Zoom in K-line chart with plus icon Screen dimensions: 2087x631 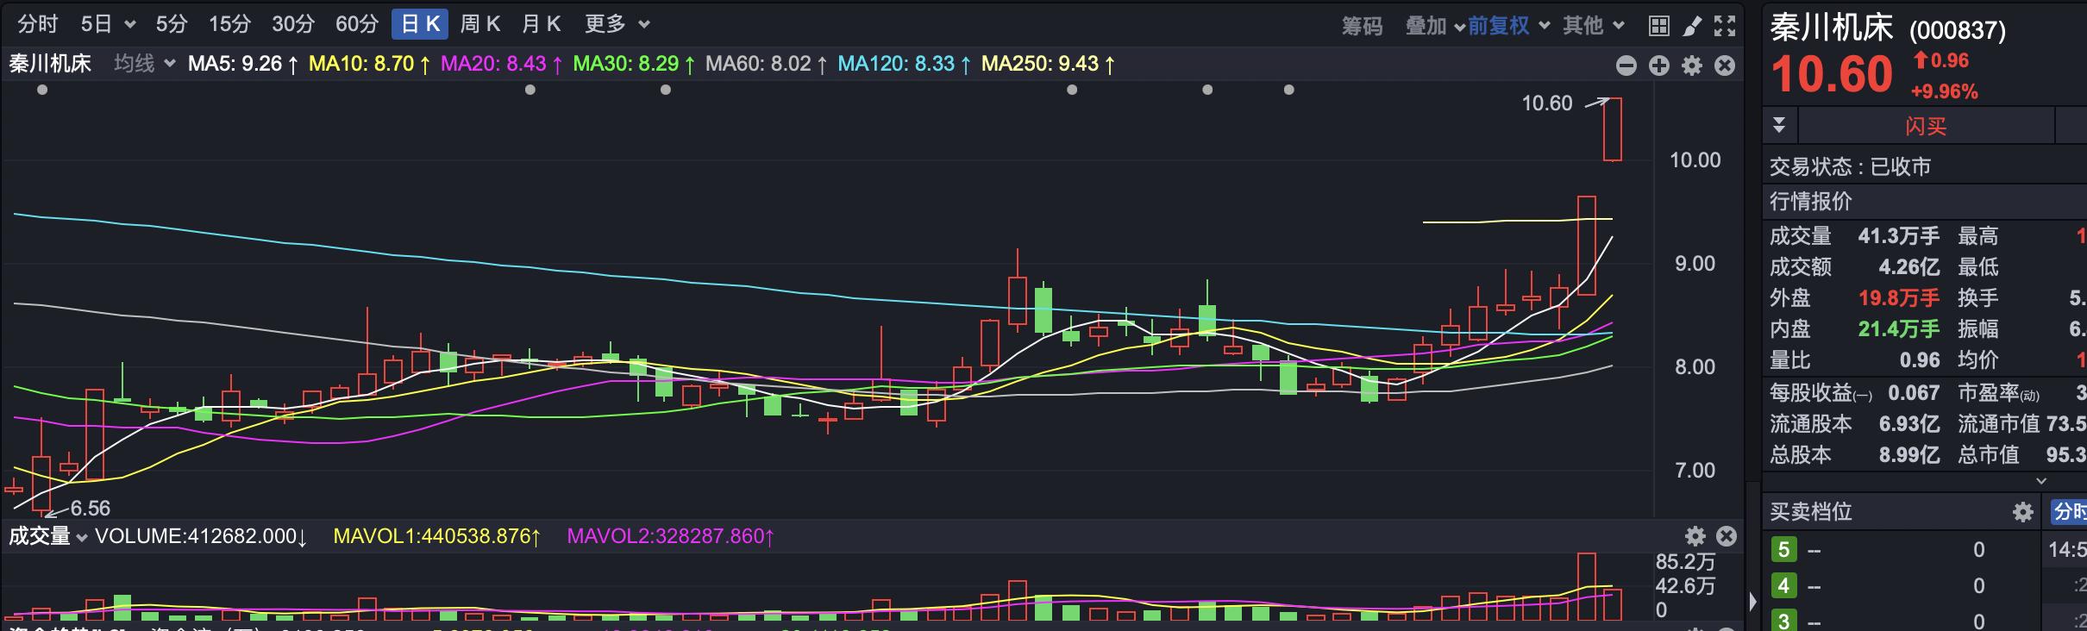[x=1658, y=66]
